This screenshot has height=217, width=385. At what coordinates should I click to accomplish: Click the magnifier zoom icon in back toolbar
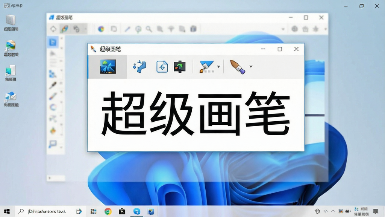[x=149, y=29]
